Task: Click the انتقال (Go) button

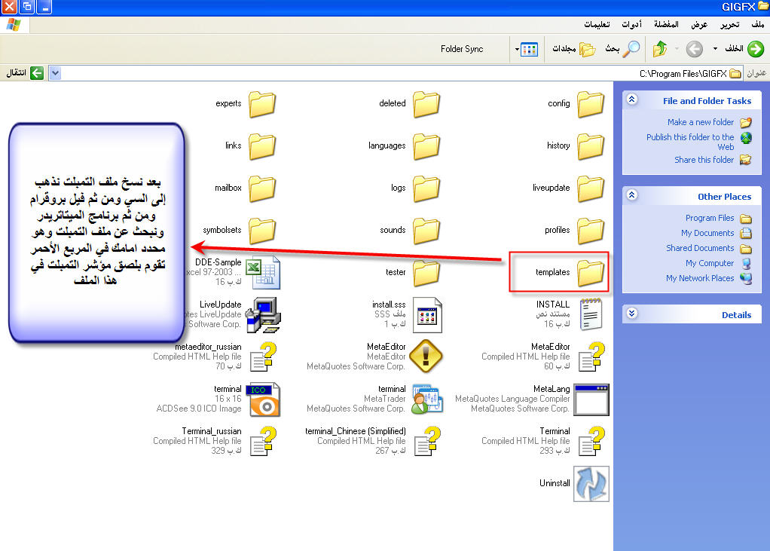Action: click(x=25, y=73)
